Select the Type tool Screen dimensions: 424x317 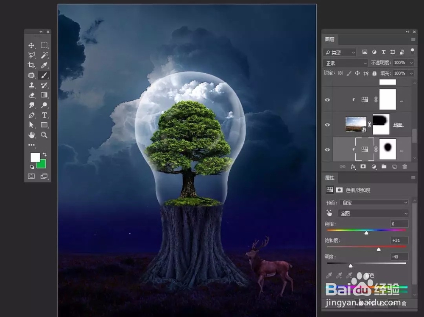pyautogui.click(x=44, y=115)
